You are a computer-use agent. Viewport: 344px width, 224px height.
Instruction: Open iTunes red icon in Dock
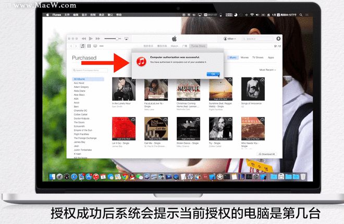click(x=96, y=177)
